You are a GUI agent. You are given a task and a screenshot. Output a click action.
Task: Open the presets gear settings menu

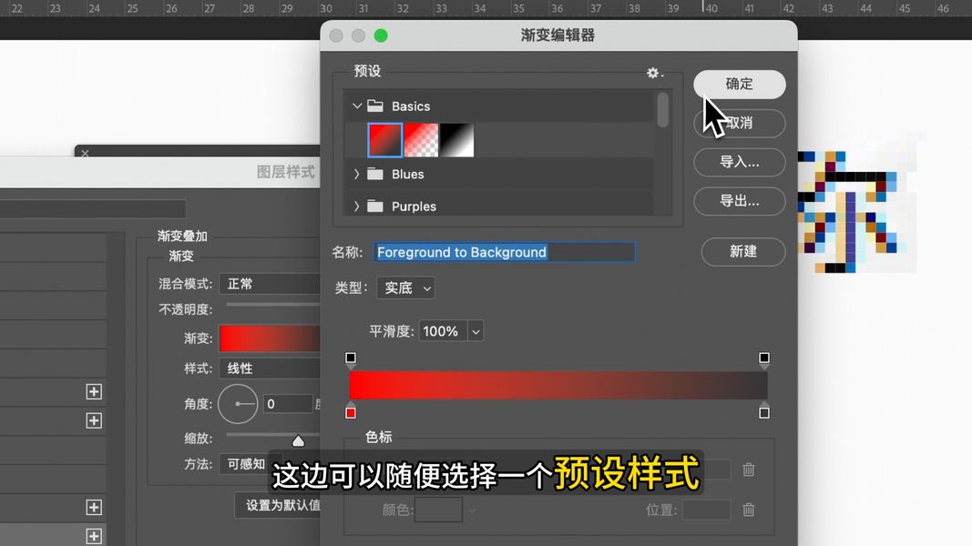pyautogui.click(x=654, y=73)
